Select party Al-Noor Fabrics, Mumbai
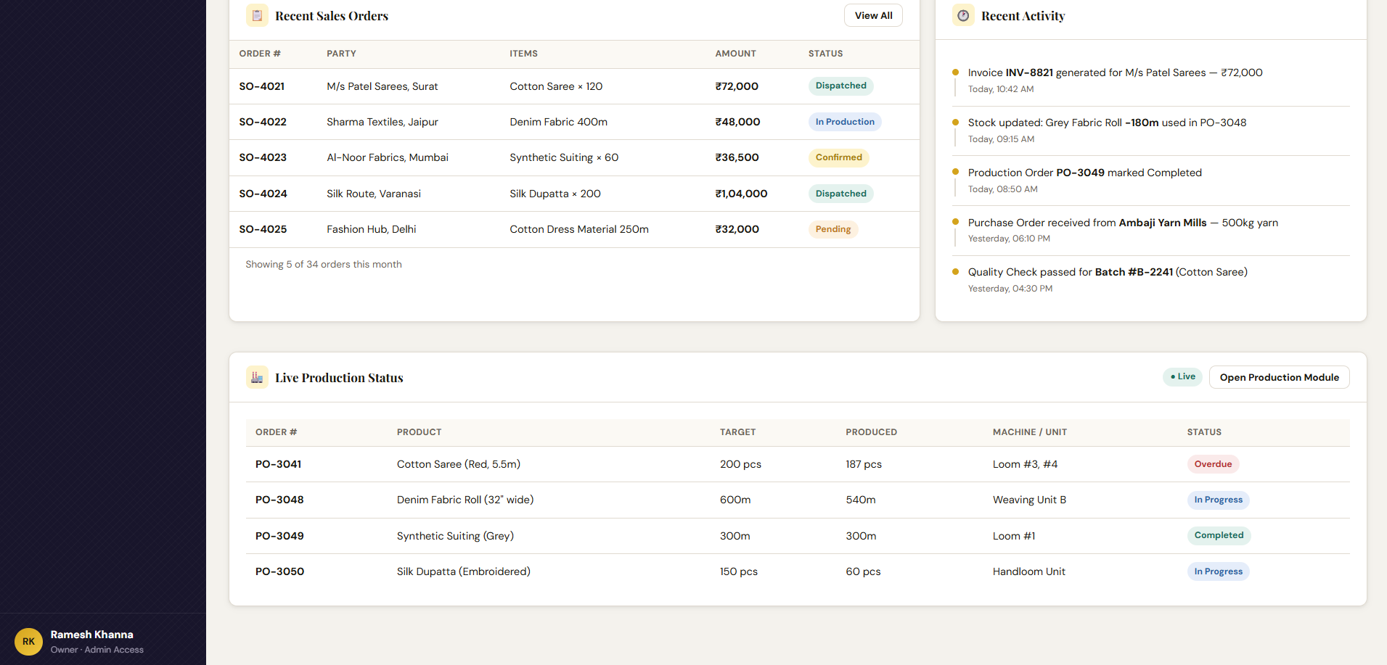The width and height of the screenshot is (1387, 665). (388, 157)
